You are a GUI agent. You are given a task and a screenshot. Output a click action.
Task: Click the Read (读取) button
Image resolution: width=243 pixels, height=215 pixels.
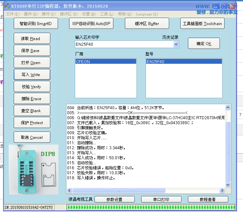click(32, 39)
